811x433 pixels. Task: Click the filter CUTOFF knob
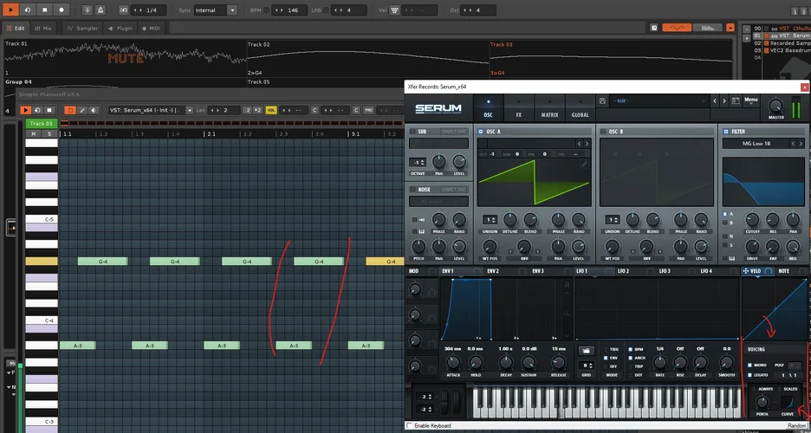point(752,220)
